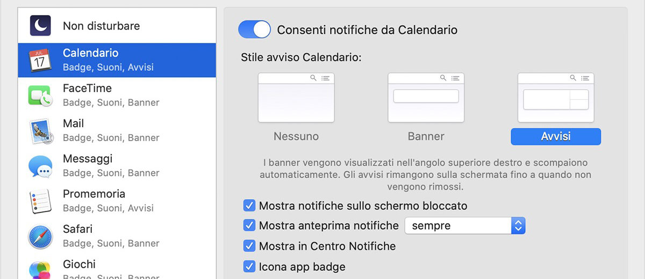The width and height of the screenshot is (645, 279).
Task: Click the Nessuno style label
Action: point(296,136)
